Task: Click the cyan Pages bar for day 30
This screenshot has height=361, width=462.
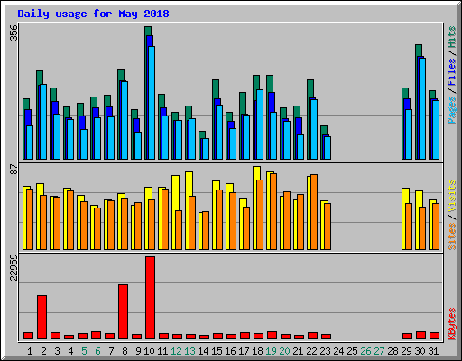Action: click(422, 108)
